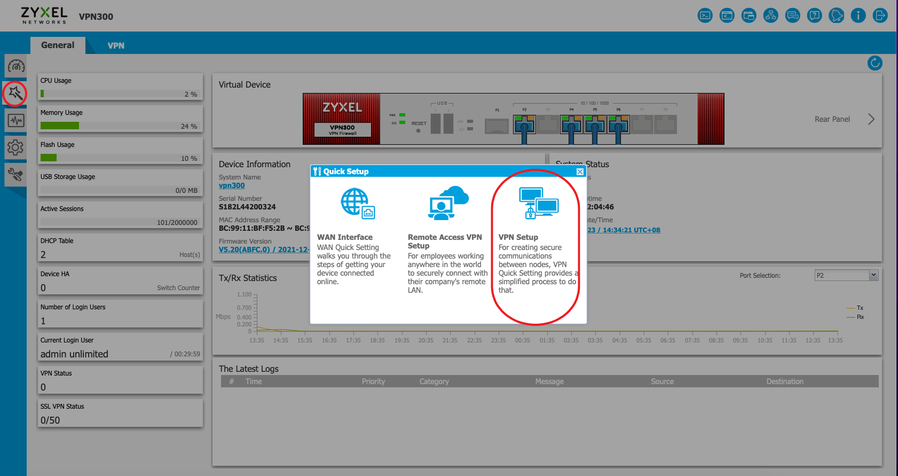This screenshot has width=898, height=476.
Task: Expand to the Rear Panel view arrow
Action: [871, 119]
